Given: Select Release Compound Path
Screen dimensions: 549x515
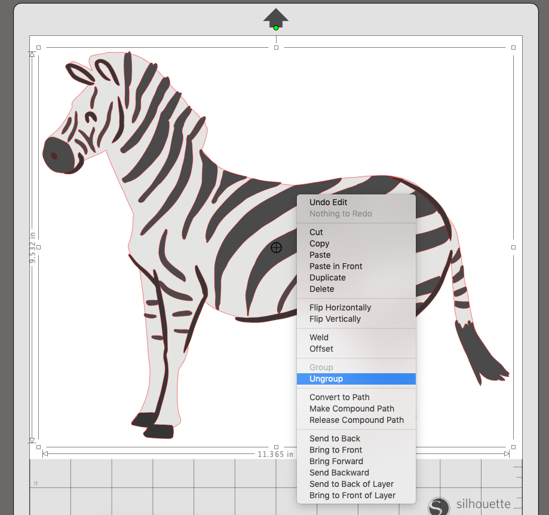Looking at the screenshot, I should pyautogui.click(x=356, y=420).
